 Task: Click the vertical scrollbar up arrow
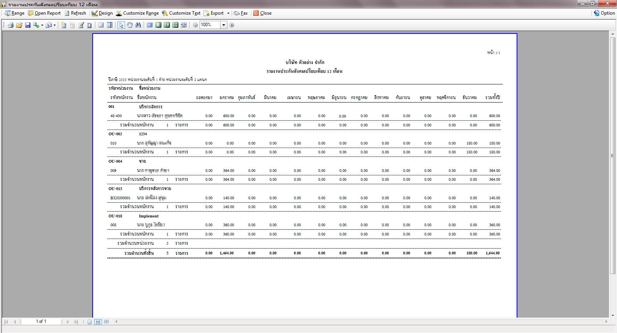tap(613, 34)
